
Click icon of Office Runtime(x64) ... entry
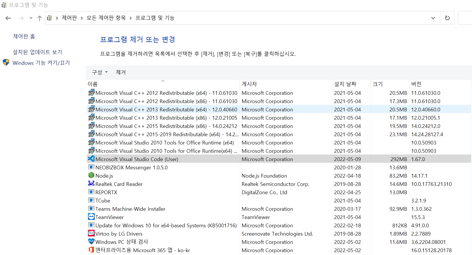pyautogui.click(x=91, y=150)
